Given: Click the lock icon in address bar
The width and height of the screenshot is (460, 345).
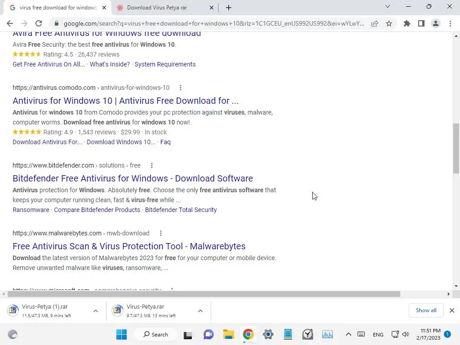Looking at the screenshot, I should [57, 23].
